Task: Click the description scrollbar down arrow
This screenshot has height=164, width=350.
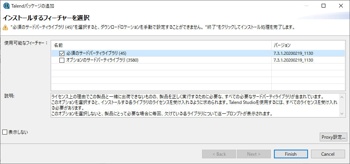Action: tap(342, 114)
